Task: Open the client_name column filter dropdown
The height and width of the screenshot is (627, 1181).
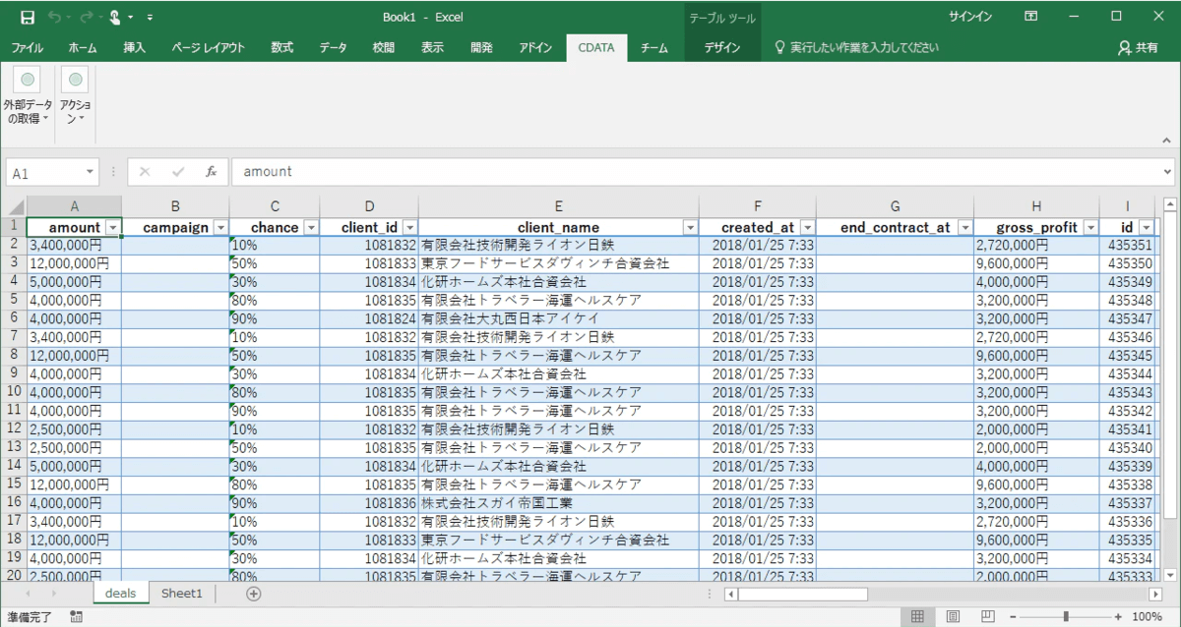Action: click(690, 228)
